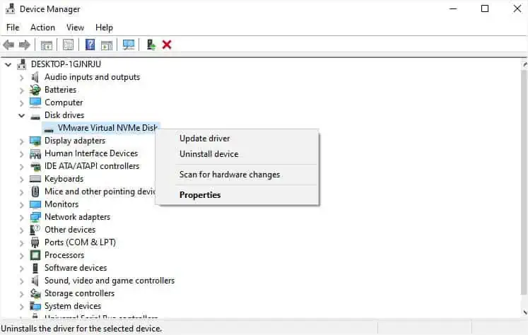Screen dimensions: 528x335
Task: Click the Keyboards icon
Action: pyautogui.click(x=35, y=179)
